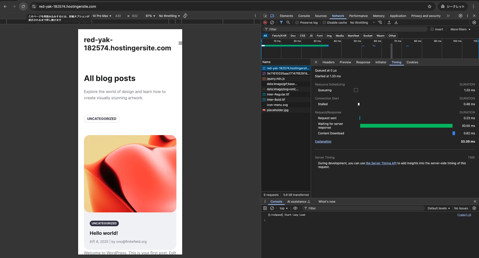Clear the network log
479x258 pixels.
click(272, 22)
